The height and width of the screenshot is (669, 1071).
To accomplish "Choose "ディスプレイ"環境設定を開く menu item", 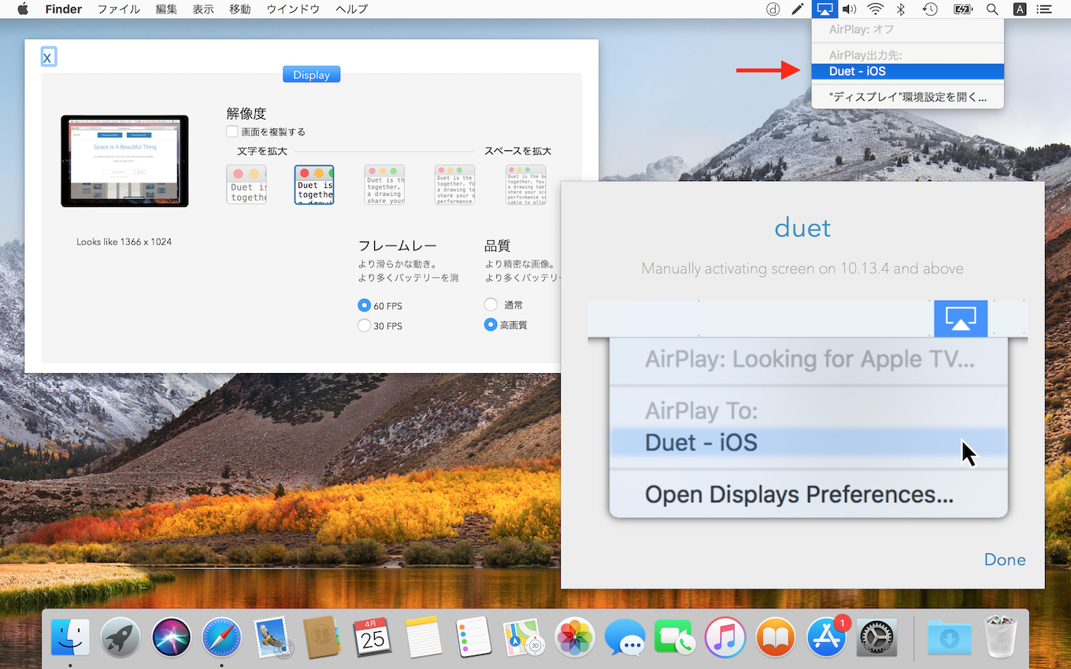I will pos(908,98).
